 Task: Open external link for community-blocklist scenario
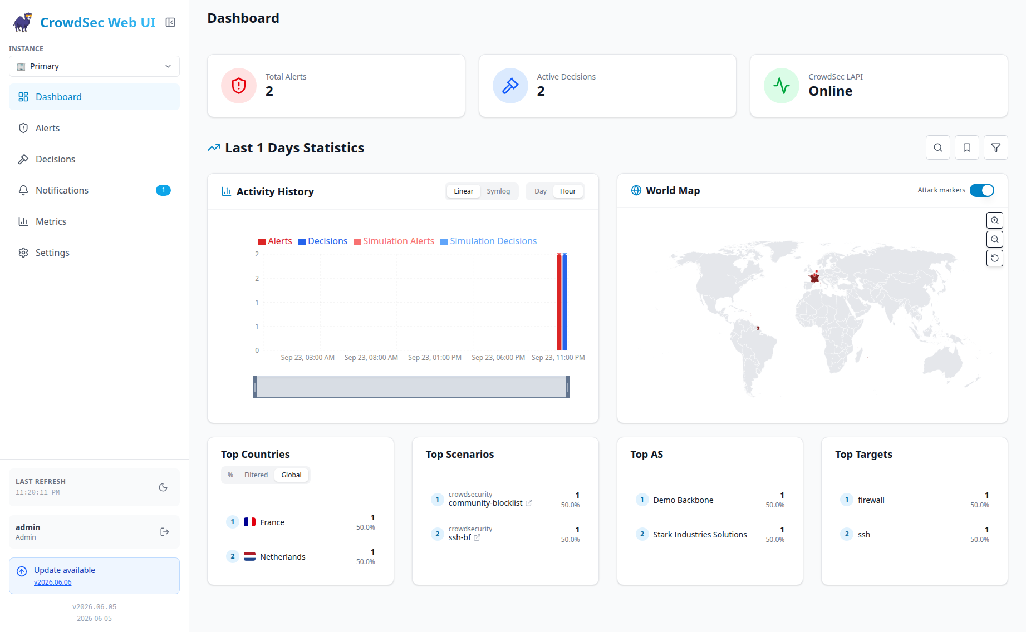pyautogui.click(x=529, y=503)
